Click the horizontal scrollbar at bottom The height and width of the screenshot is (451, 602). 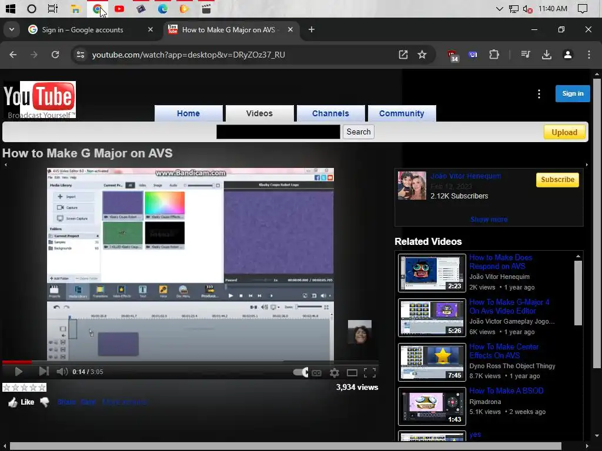click(x=286, y=446)
